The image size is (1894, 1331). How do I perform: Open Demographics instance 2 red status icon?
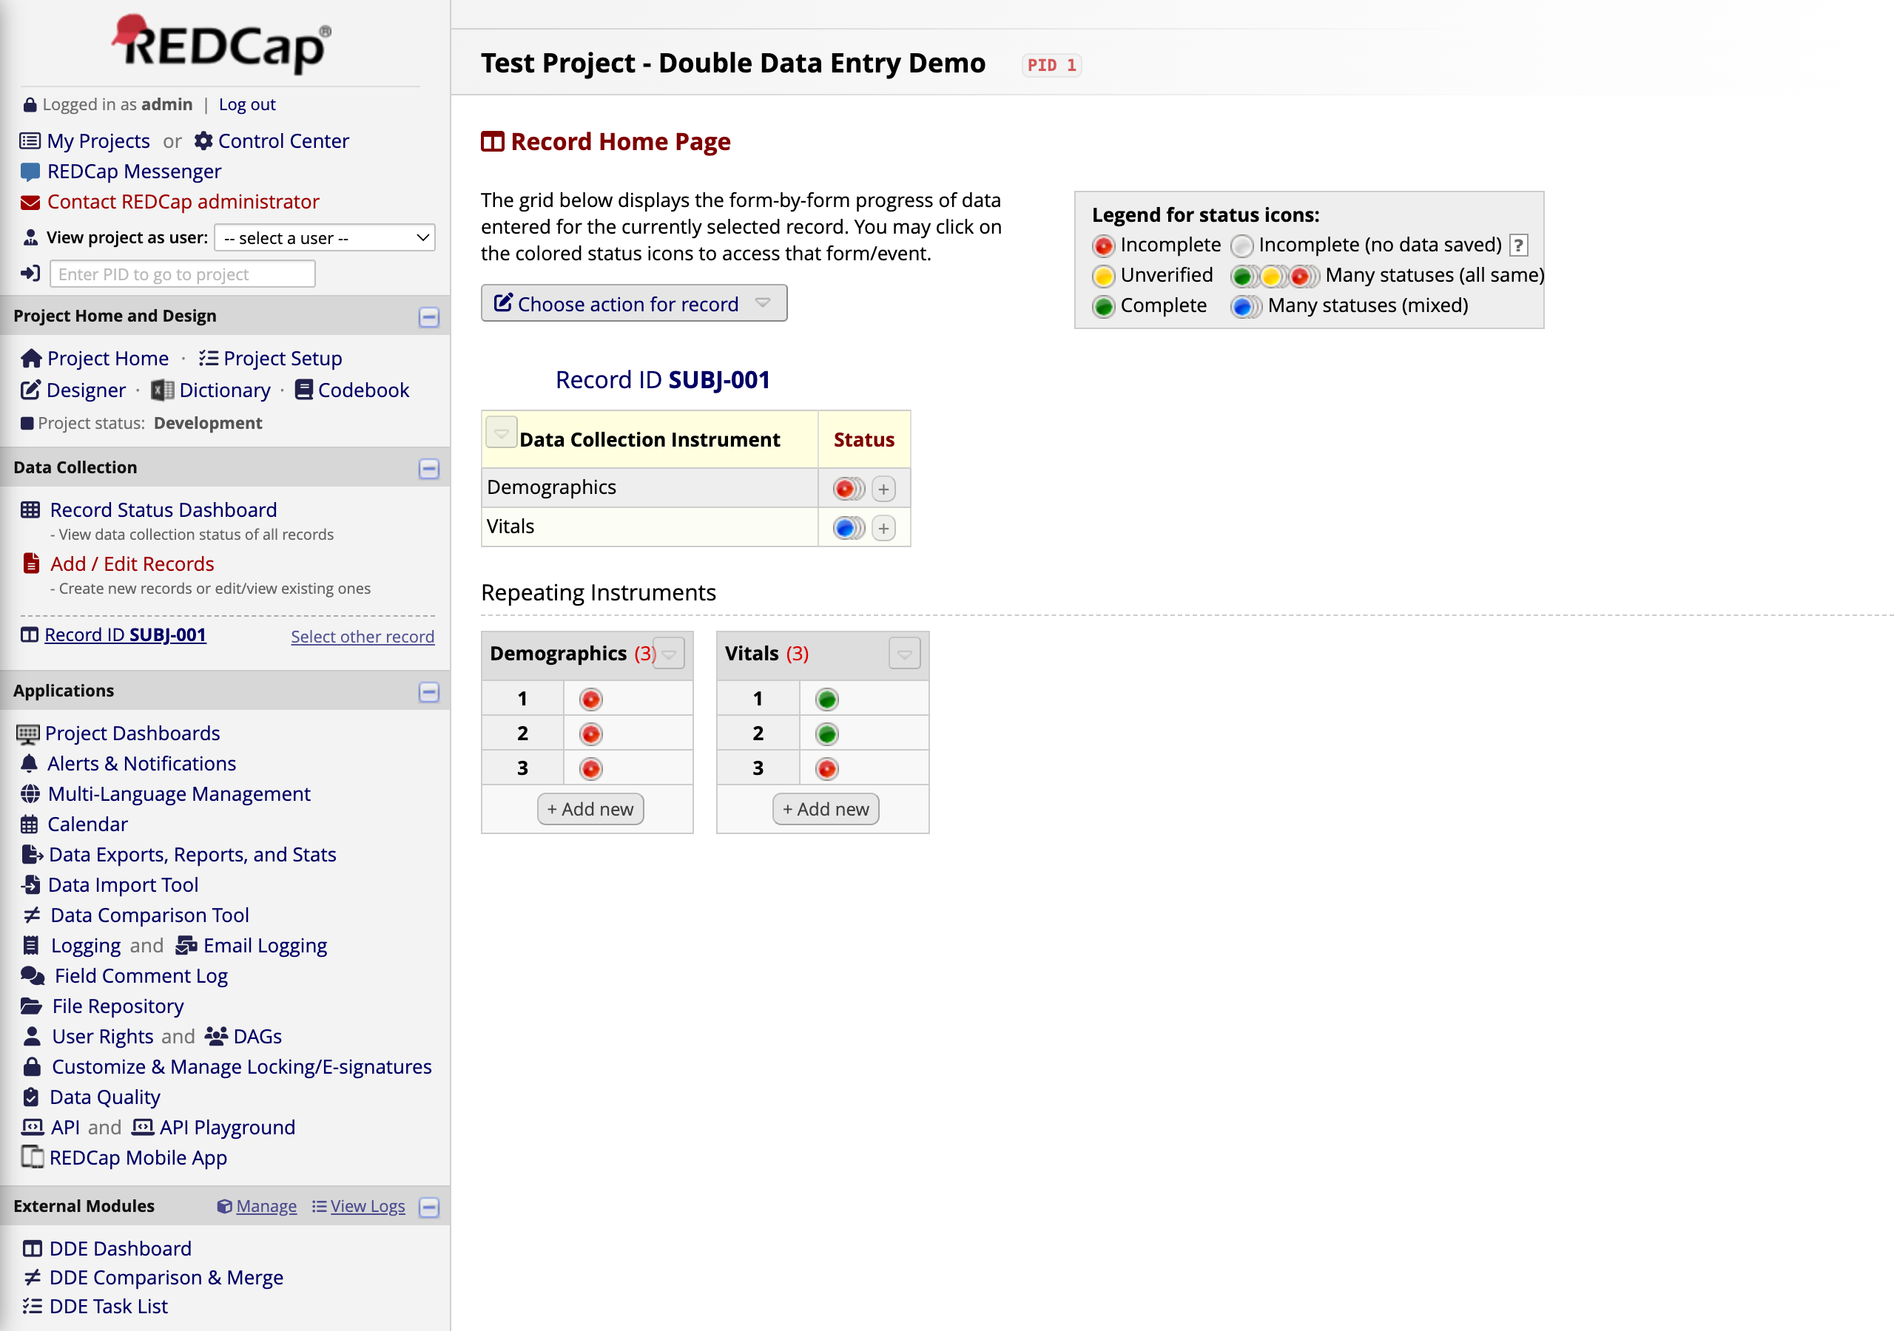tap(590, 734)
